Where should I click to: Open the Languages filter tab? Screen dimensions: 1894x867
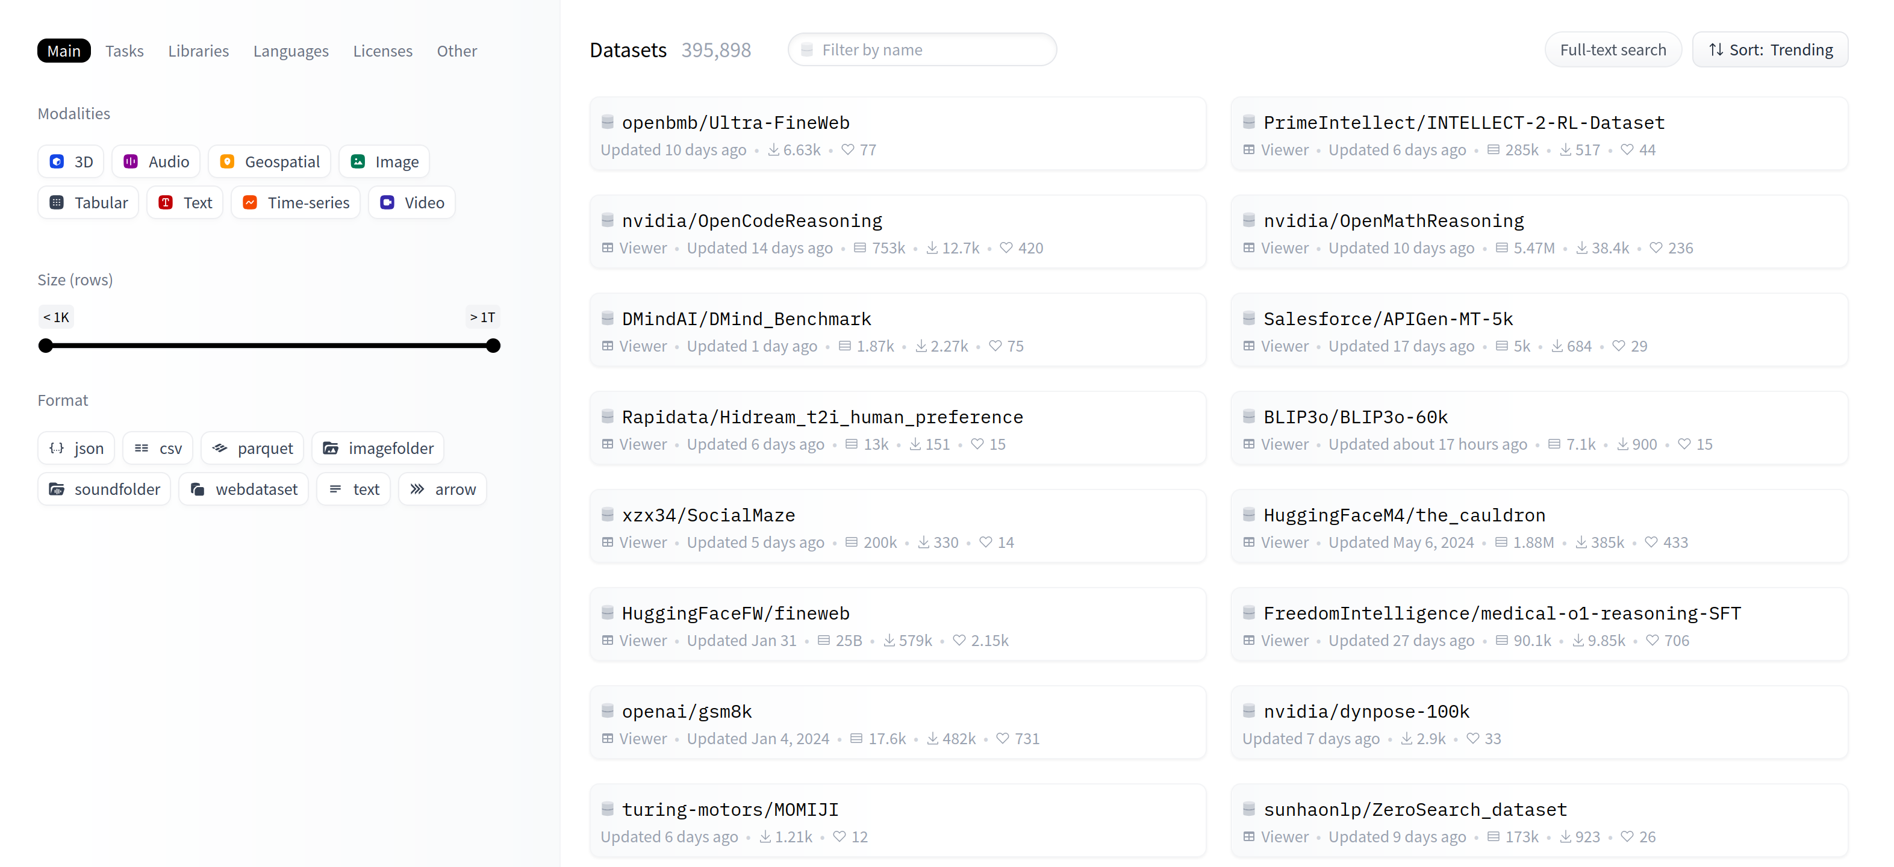(x=290, y=51)
